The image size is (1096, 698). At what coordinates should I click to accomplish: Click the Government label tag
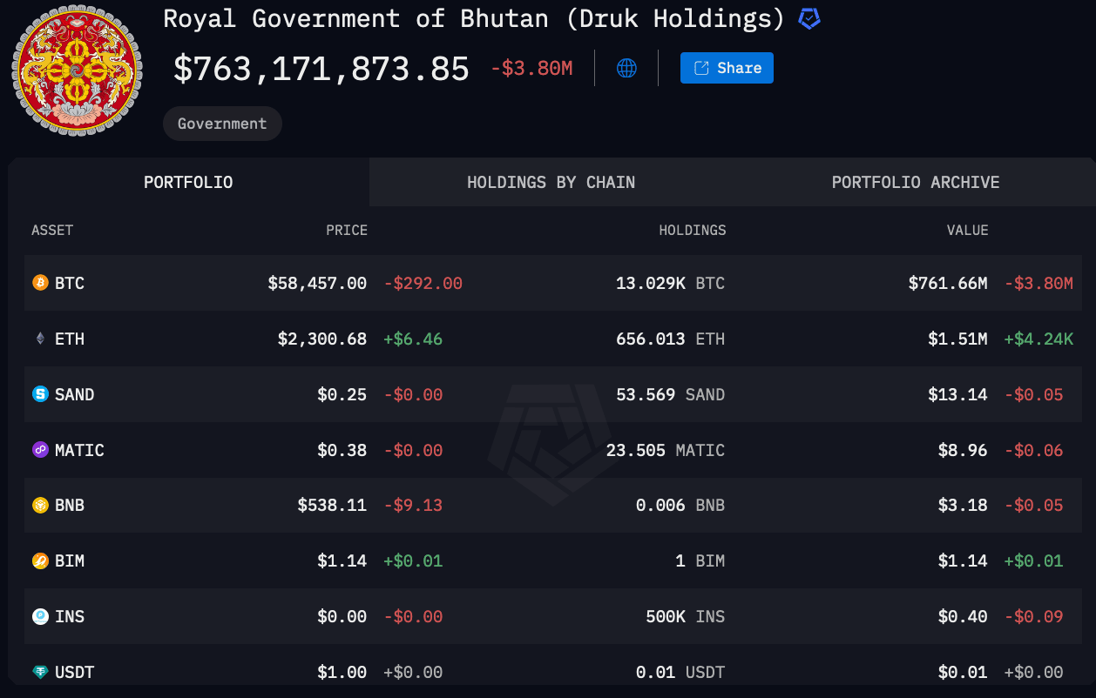[222, 123]
